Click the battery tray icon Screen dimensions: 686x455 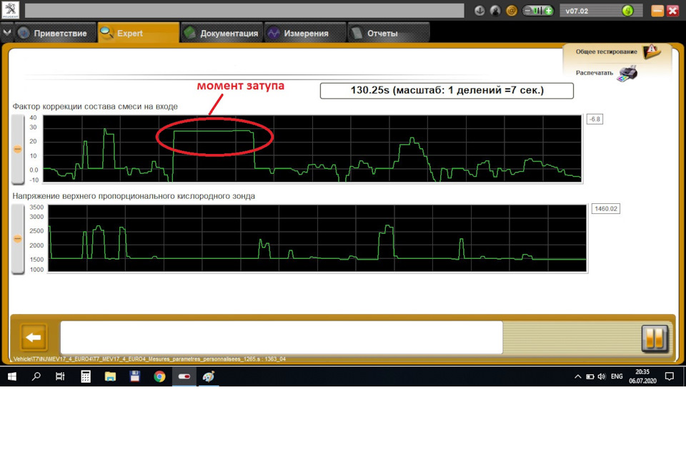[x=590, y=376]
